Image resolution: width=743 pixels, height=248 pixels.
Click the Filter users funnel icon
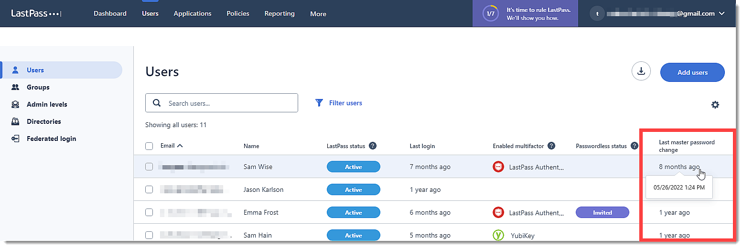319,103
